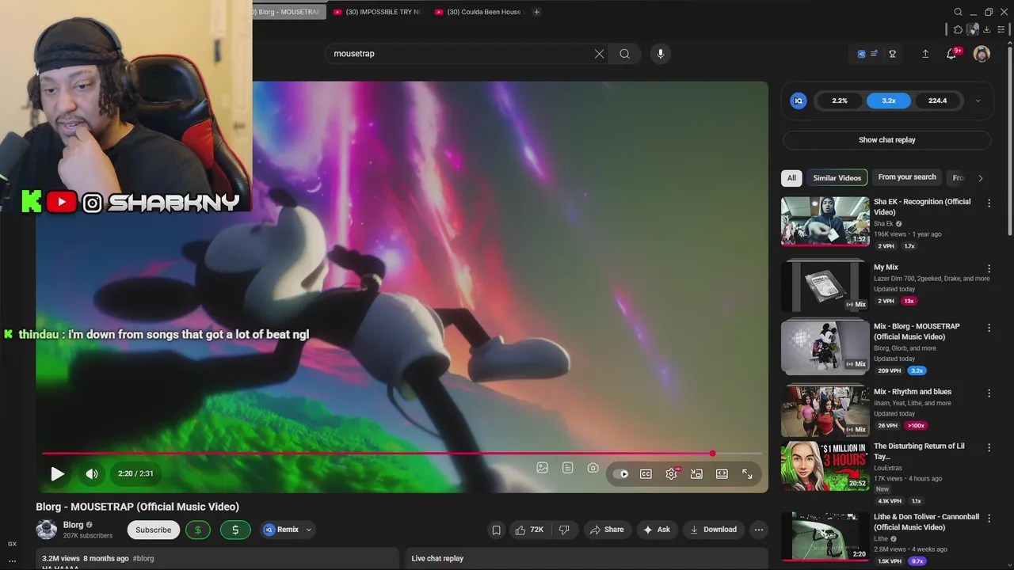Open options for Disturbing Return of Lil Tay
The image size is (1014, 570).
(x=989, y=448)
